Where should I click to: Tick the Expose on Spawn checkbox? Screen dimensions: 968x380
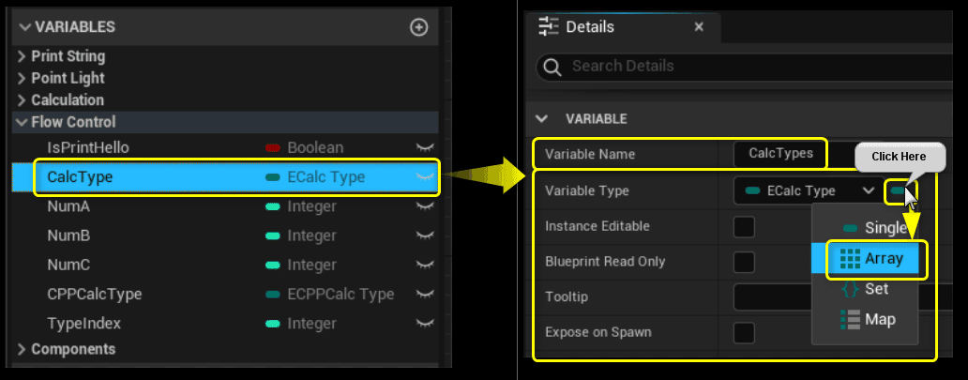click(744, 332)
